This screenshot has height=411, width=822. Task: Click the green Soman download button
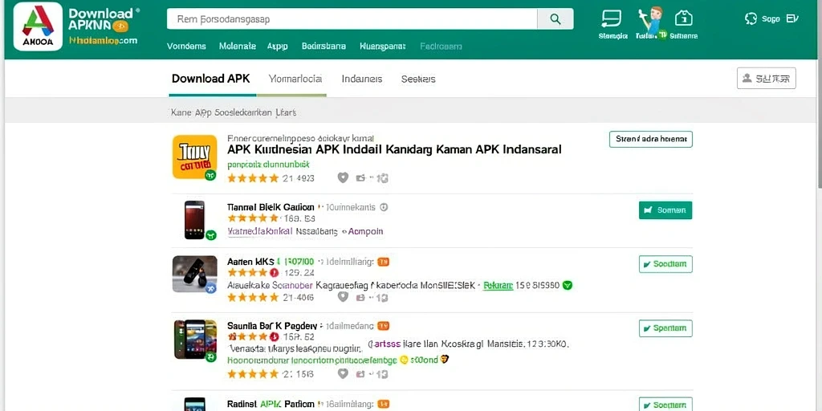coord(665,210)
